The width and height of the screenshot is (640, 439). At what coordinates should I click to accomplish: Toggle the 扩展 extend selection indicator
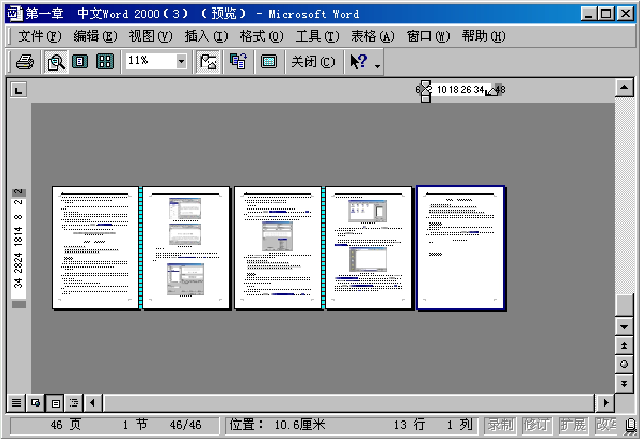click(574, 425)
